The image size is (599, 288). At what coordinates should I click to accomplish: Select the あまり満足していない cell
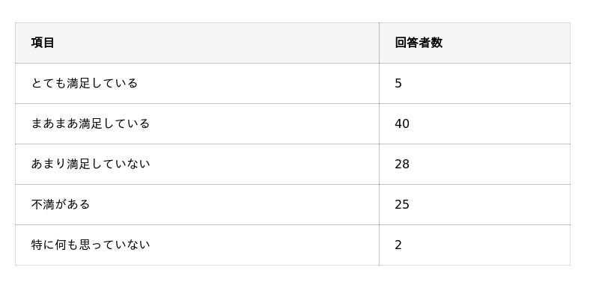(197, 164)
